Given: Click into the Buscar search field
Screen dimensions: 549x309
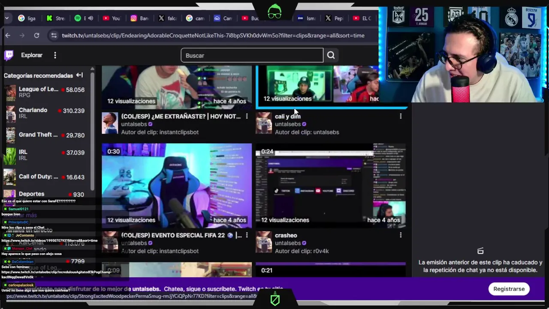Looking at the screenshot, I should pos(252,55).
